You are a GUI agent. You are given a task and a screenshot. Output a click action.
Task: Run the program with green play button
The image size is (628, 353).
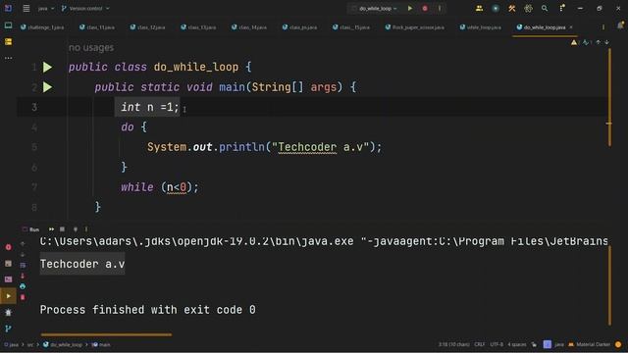410,9
